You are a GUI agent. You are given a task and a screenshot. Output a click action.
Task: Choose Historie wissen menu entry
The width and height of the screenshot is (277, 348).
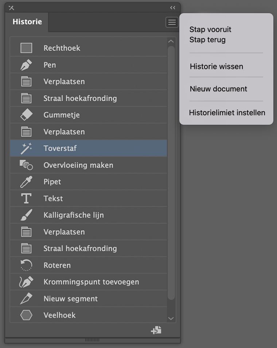216,66
